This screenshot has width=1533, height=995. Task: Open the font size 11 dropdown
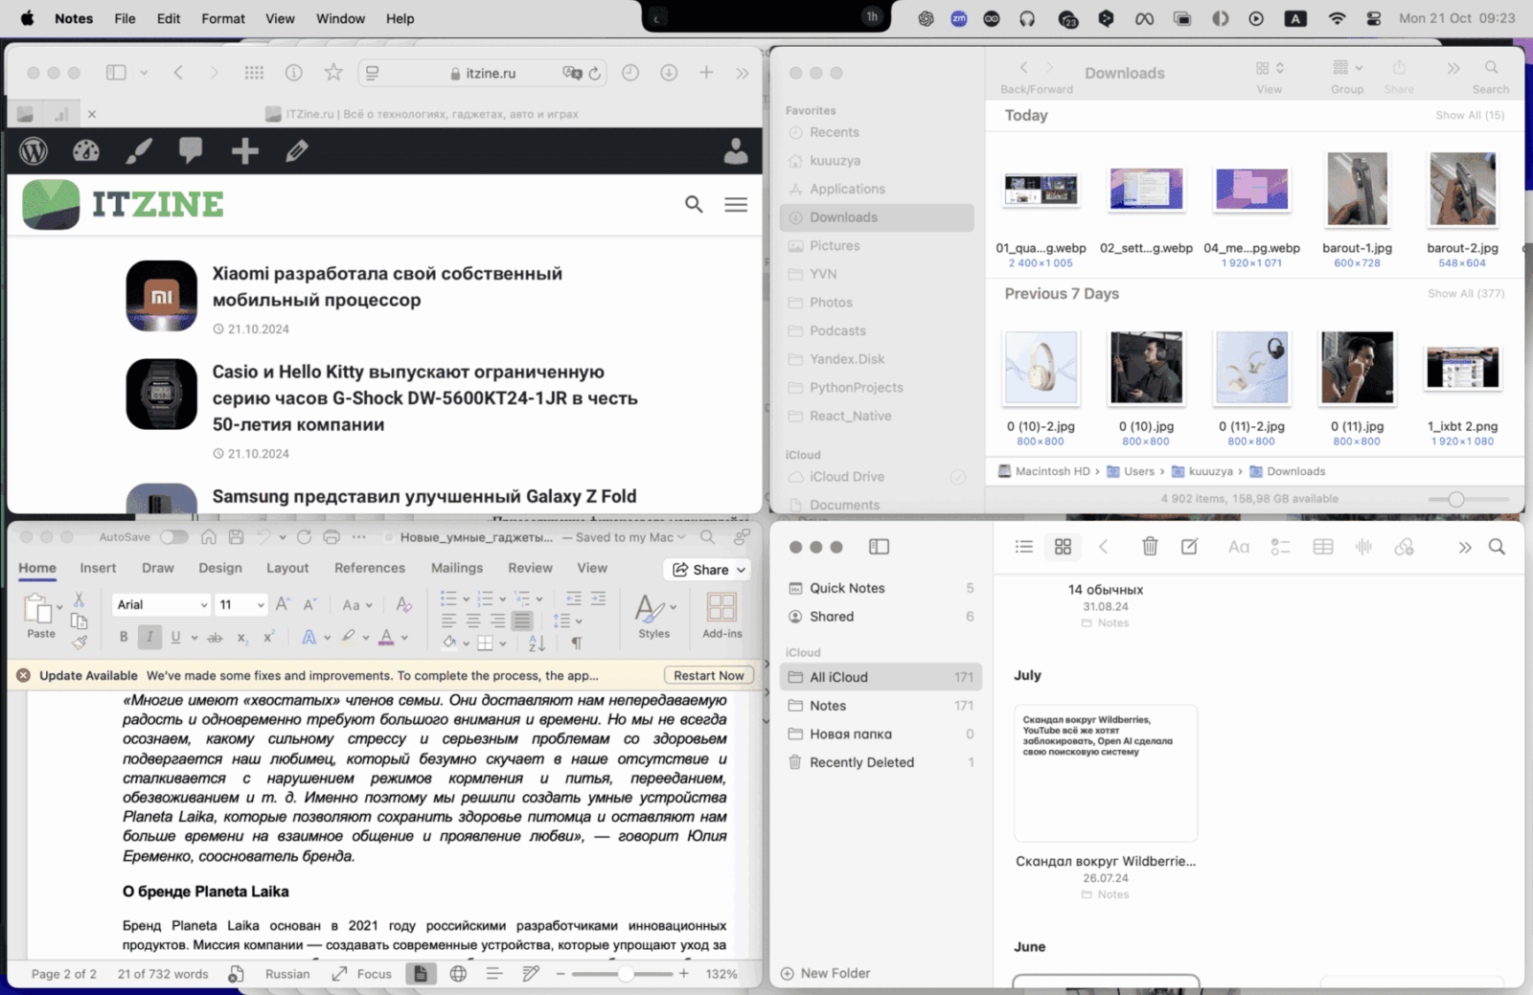click(261, 605)
